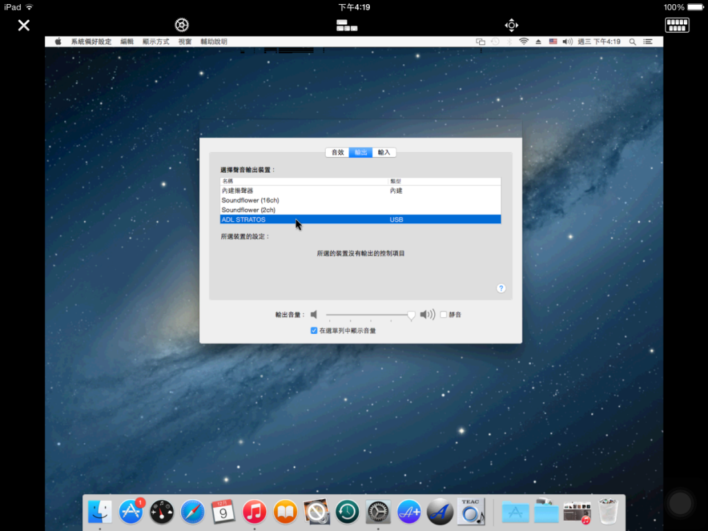708x531 pixels.
Task: Open System Preferences from the Dock
Action: click(377, 512)
